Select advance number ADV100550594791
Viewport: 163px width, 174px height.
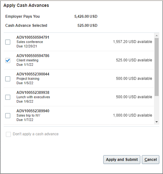pos(33,37)
